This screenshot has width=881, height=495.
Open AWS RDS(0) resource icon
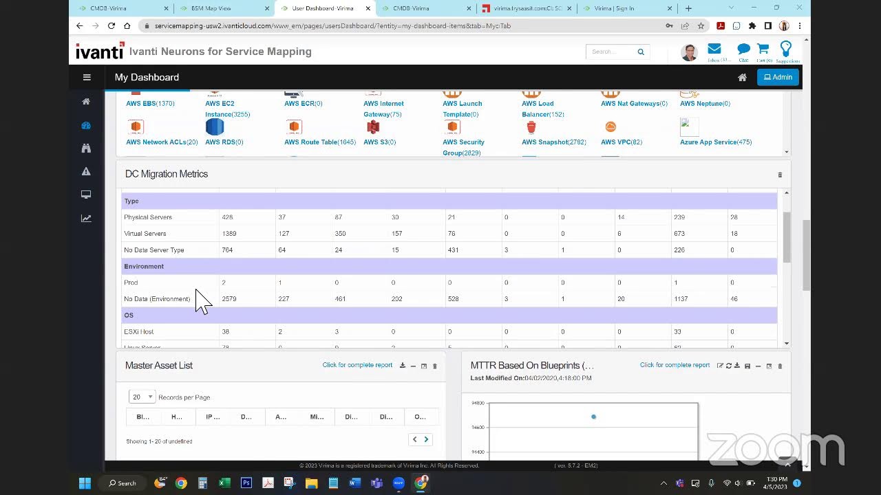pyautogui.click(x=215, y=126)
